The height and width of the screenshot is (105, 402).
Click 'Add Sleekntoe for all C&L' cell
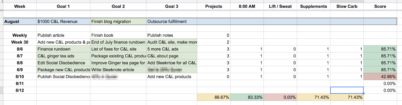[172, 63]
